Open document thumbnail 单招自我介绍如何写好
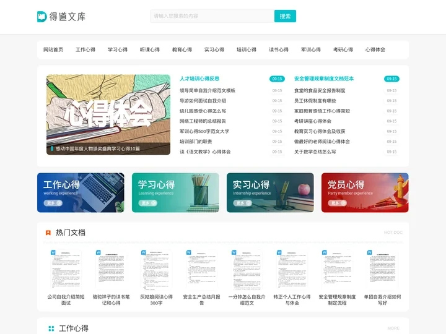This screenshot has width=446, height=334. [x=383, y=270]
